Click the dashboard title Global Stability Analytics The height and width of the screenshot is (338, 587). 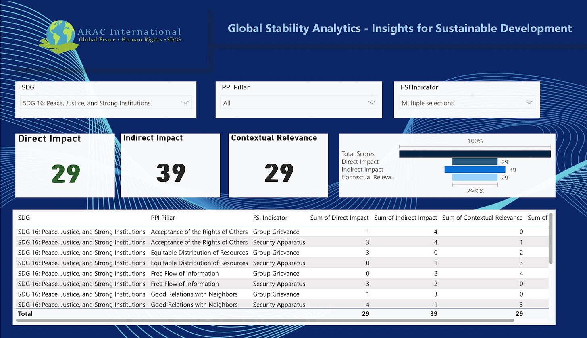(400, 28)
